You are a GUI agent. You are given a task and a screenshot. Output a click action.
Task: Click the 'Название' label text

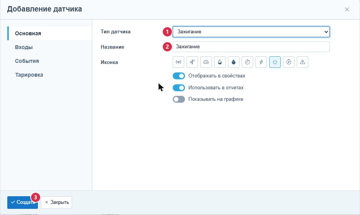tap(113, 47)
